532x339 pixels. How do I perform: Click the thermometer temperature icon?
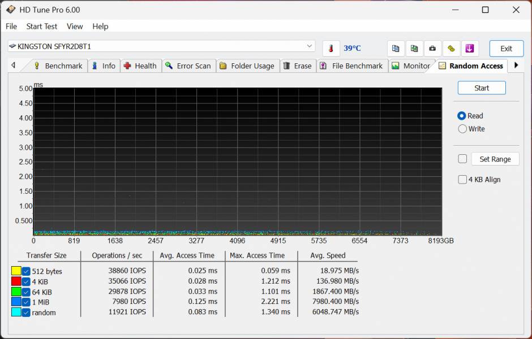[x=331, y=49]
